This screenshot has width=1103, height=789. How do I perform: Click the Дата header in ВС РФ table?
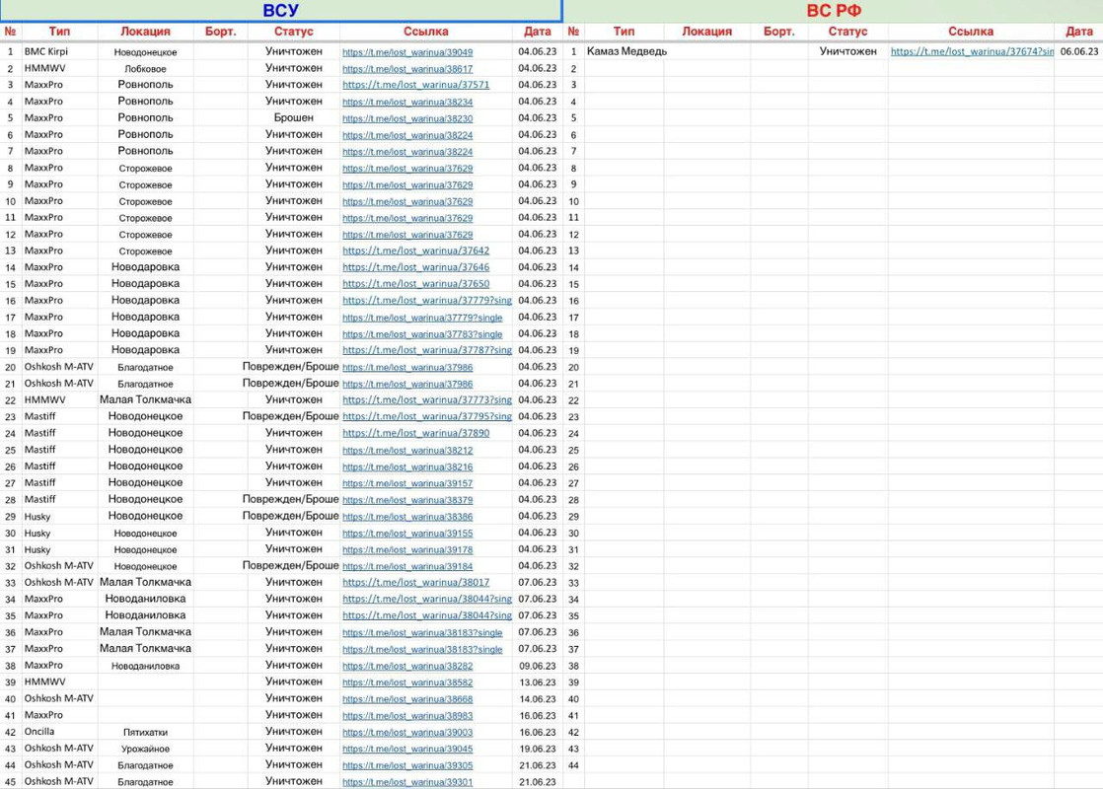(1079, 32)
